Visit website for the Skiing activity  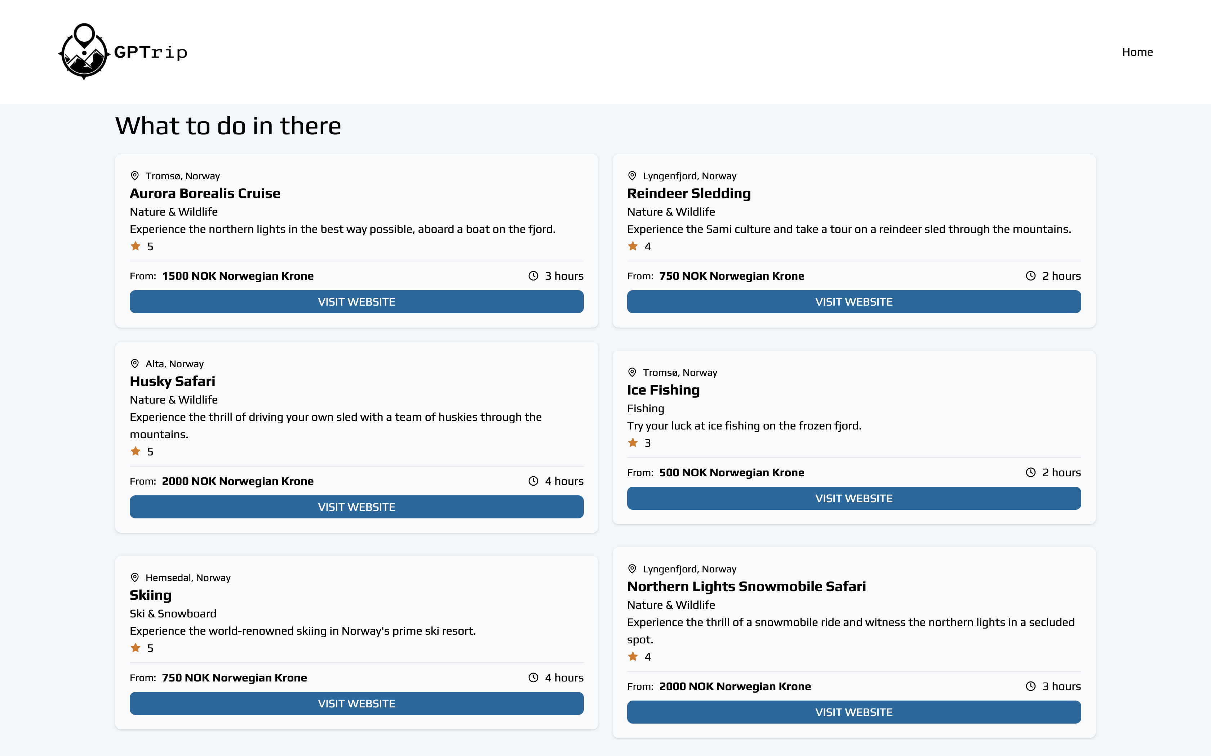pos(356,703)
